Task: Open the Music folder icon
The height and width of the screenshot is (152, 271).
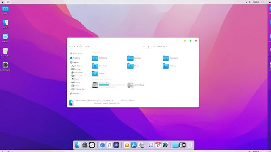Action: (x=130, y=66)
